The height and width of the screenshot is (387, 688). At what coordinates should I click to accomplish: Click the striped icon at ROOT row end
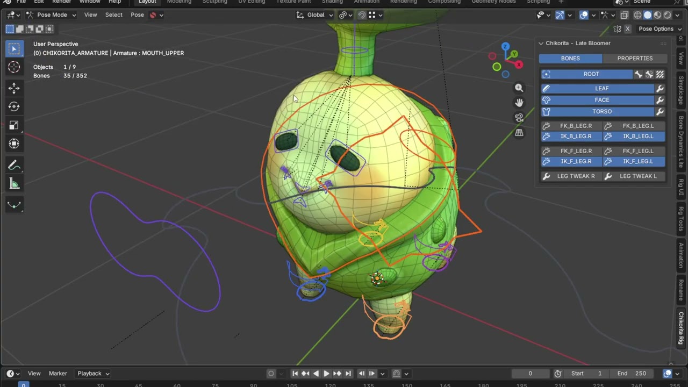pos(660,74)
